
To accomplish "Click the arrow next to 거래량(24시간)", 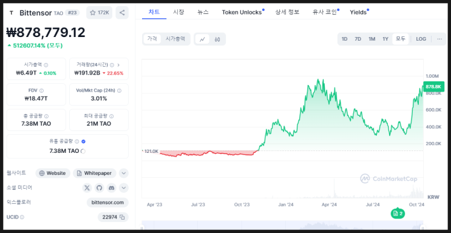I will tap(118, 65).
